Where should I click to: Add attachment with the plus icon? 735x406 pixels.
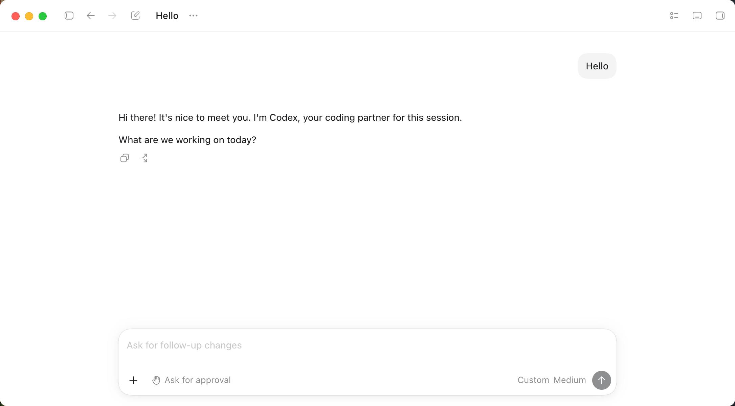[x=133, y=380]
